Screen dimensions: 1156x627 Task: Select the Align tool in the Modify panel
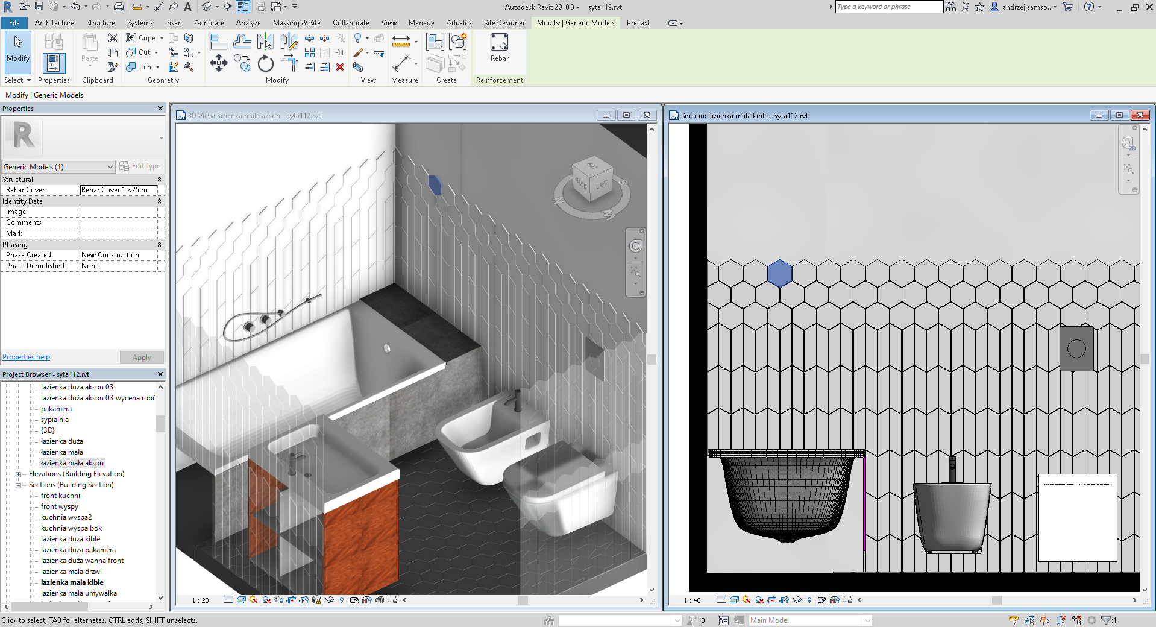click(218, 40)
